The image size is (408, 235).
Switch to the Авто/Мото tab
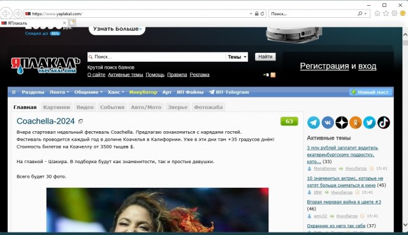pyautogui.click(x=146, y=107)
